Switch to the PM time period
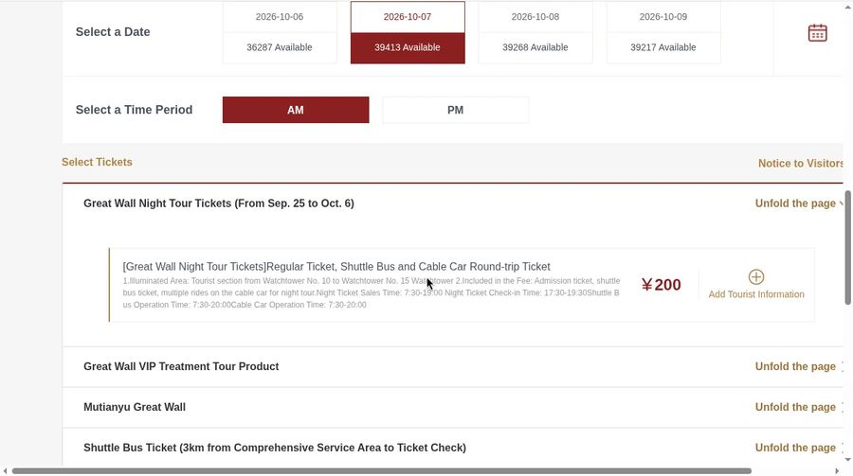The width and height of the screenshot is (853, 476). pos(455,110)
